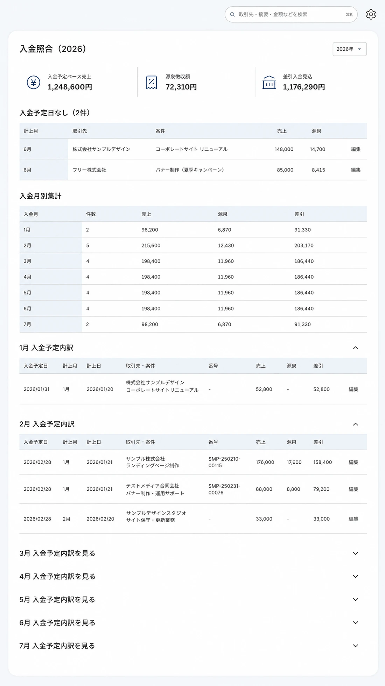This screenshot has height=686, width=385.
Task: Click the 72,310円 withholding figure
Action: click(181, 87)
